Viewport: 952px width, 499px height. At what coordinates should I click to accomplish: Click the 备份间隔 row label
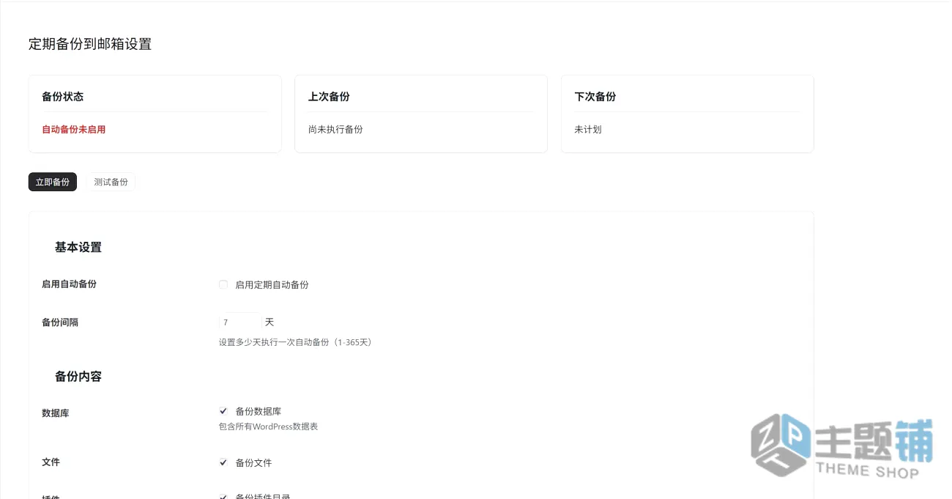click(60, 322)
